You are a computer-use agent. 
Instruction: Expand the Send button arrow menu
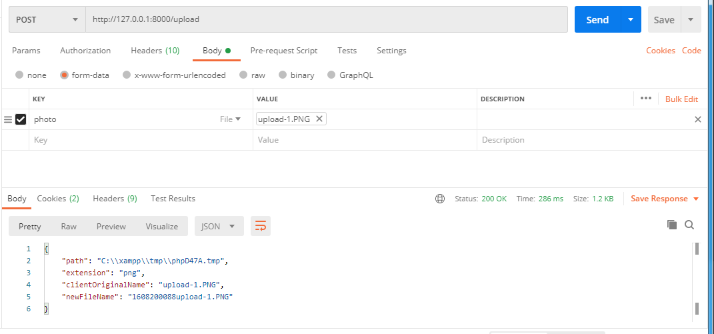631,19
